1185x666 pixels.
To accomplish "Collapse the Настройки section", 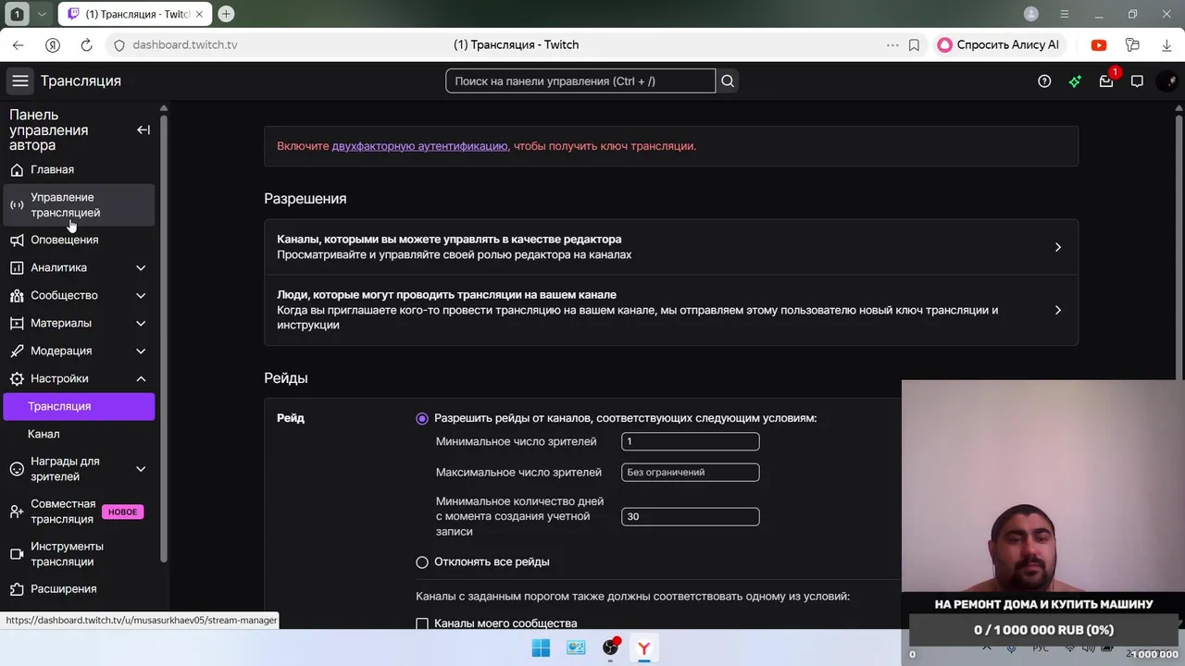I will tap(141, 378).
